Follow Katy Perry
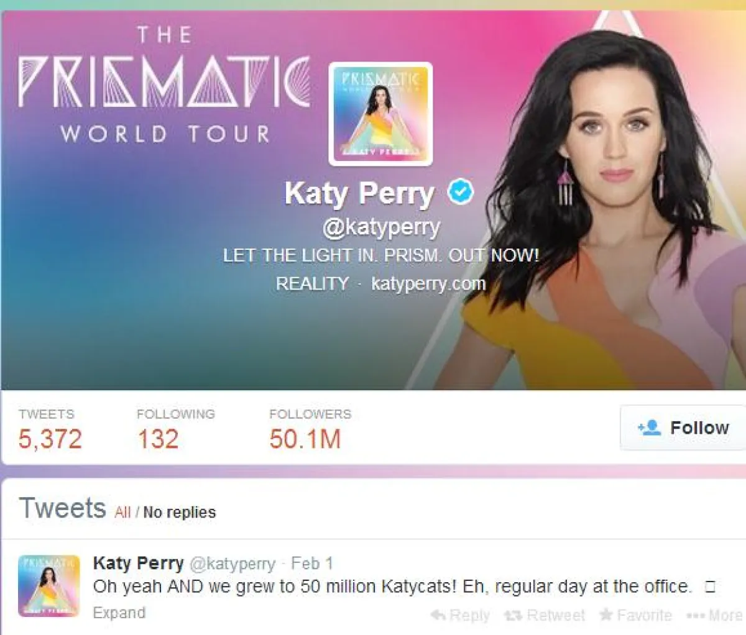This screenshot has height=635, width=746. pyautogui.click(x=683, y=427)
